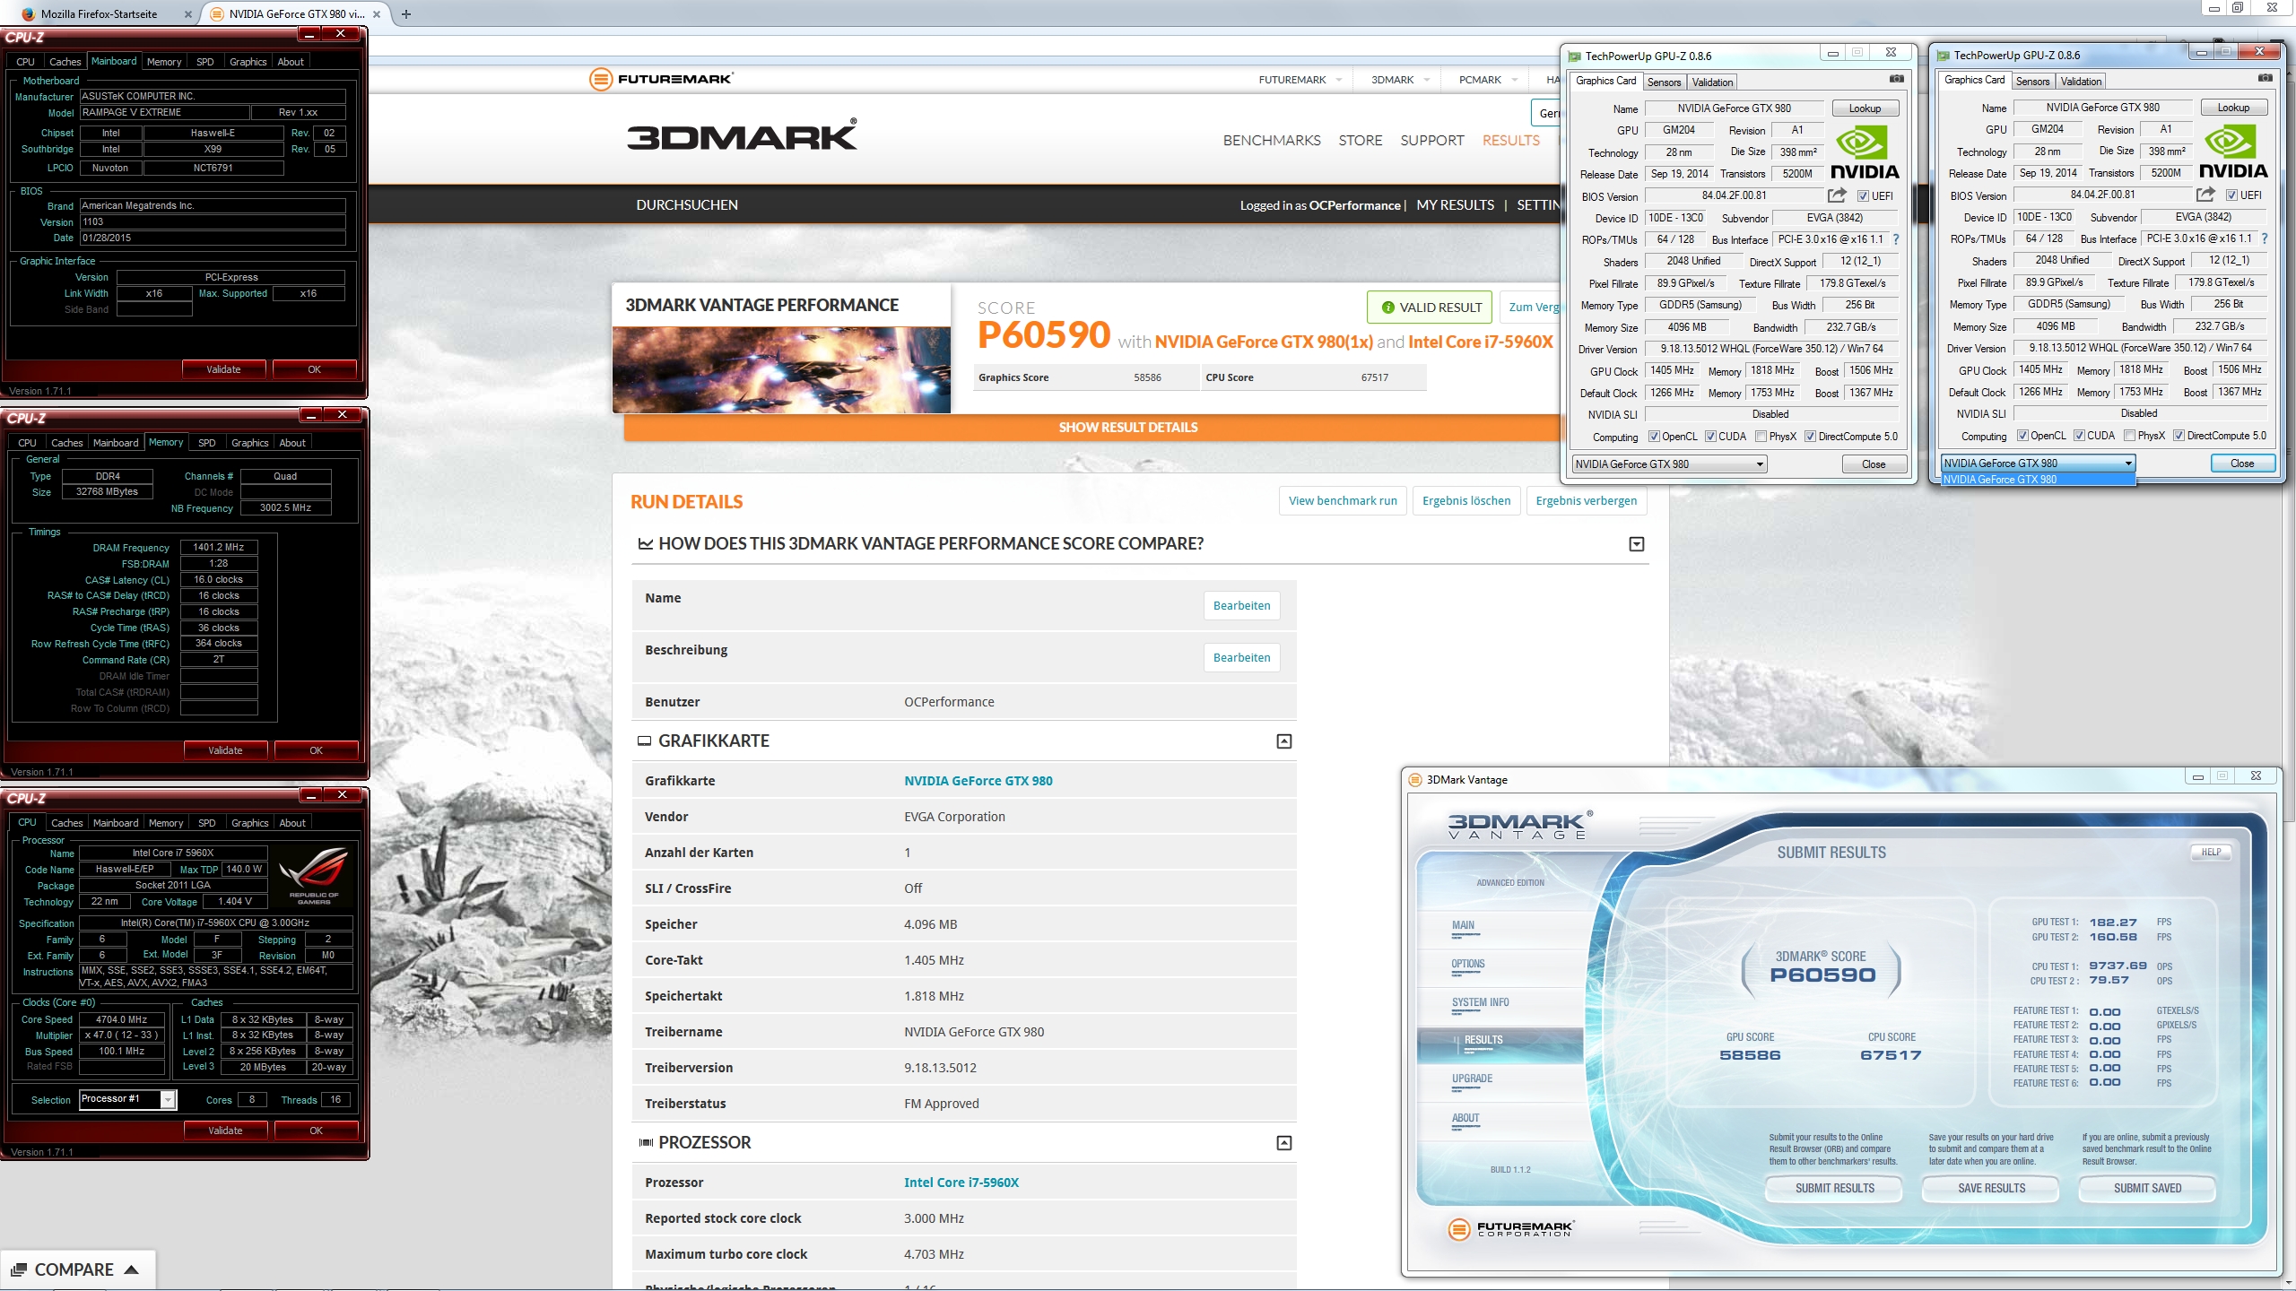
Task: Click the 3DMark Vantage logo in the application window
Action: [1519, 825]
